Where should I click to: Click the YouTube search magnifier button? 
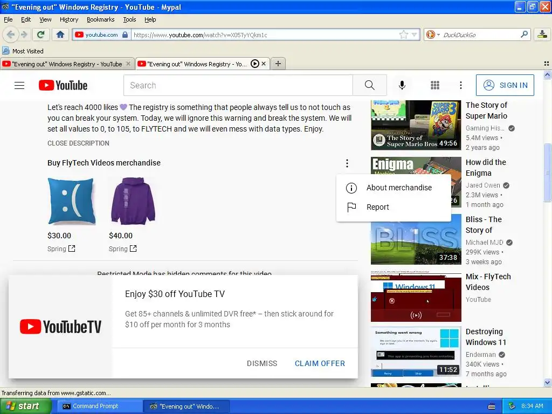tap(370, 85)
